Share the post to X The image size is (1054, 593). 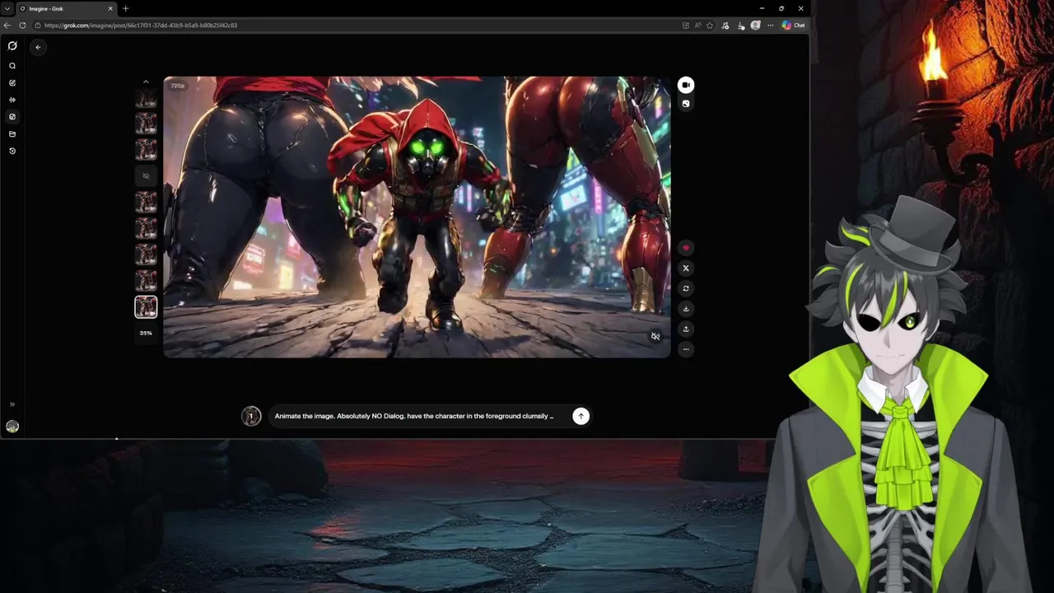click(x=685, y=268)
